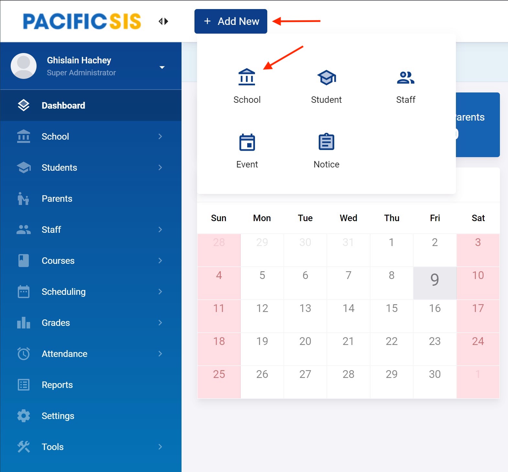Image resolution: width=508 pixels, height=472 pixels.
Task: Click the School icon in Add New popup
Action: click(x=247, y=77)
